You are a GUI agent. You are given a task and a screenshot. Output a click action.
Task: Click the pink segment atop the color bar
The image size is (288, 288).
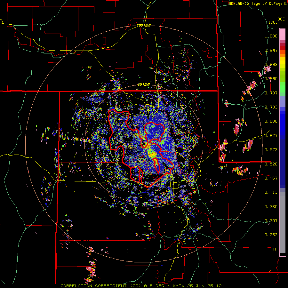click(x=283, y=34)
